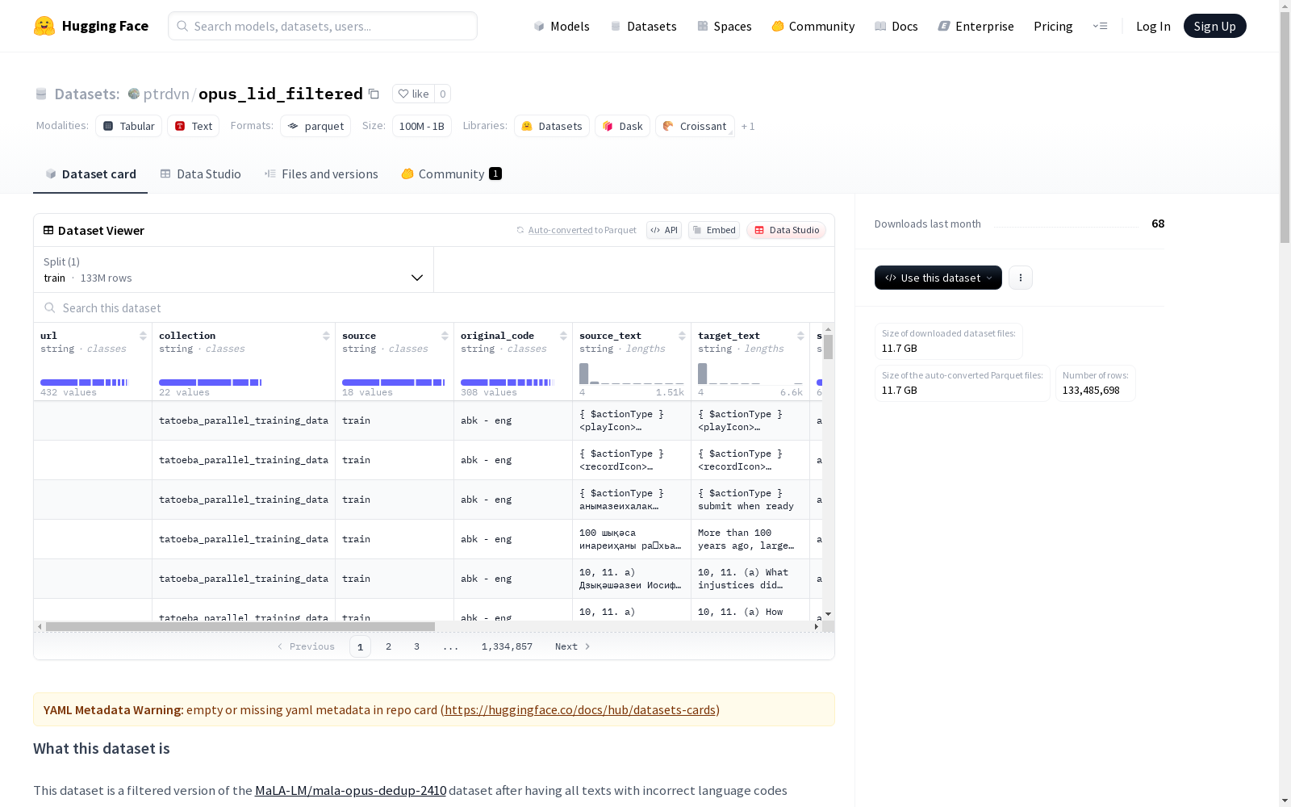Image resolution: width=1291 pixels, height=807 pixels.
Task: Go to Models in the top navigation
Action: (562, 26)
